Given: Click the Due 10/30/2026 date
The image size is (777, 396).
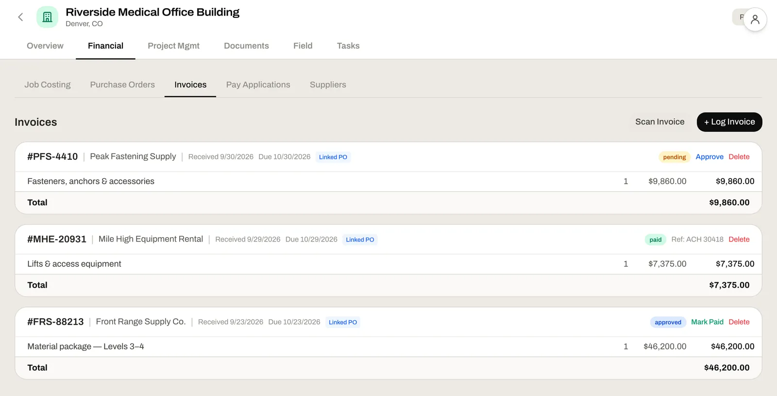Looking at the screenshot, I should click(284, 157).
